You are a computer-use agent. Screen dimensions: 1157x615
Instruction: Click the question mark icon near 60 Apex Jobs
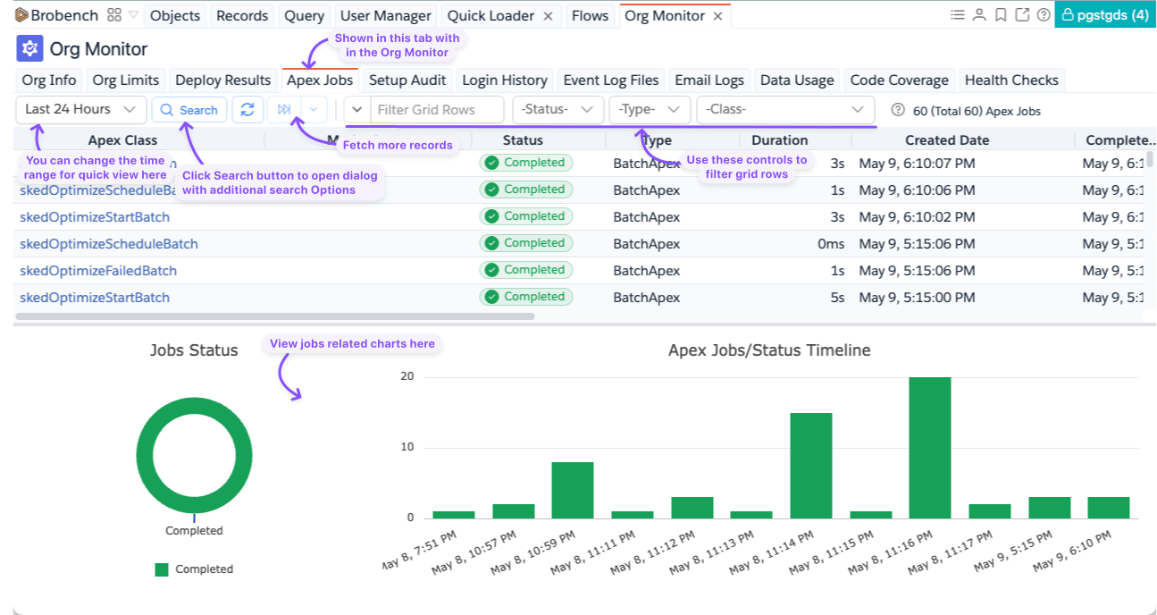click(898, 111)
